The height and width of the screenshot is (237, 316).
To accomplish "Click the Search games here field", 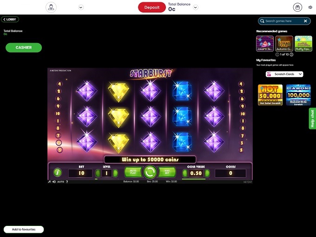I will click(282, 21).
